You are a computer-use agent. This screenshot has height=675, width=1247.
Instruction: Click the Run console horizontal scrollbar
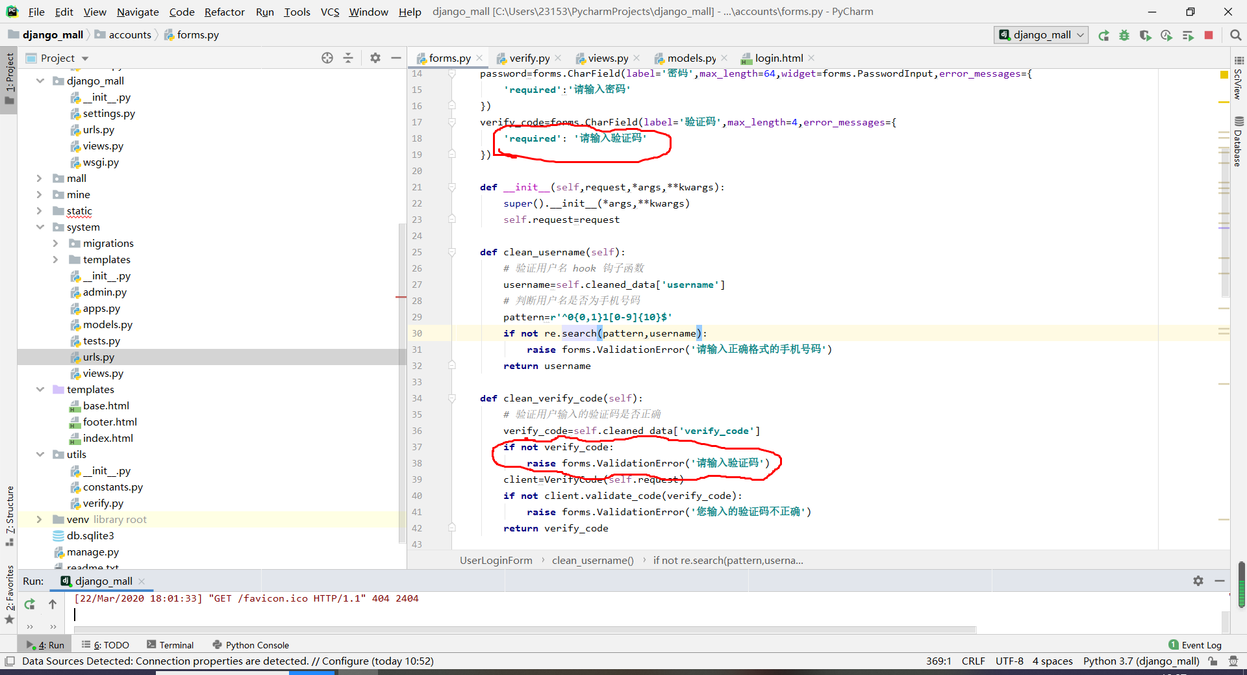pos(525,630)
